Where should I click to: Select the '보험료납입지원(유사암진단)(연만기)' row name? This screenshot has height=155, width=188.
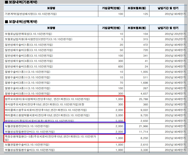click(39, 39)
